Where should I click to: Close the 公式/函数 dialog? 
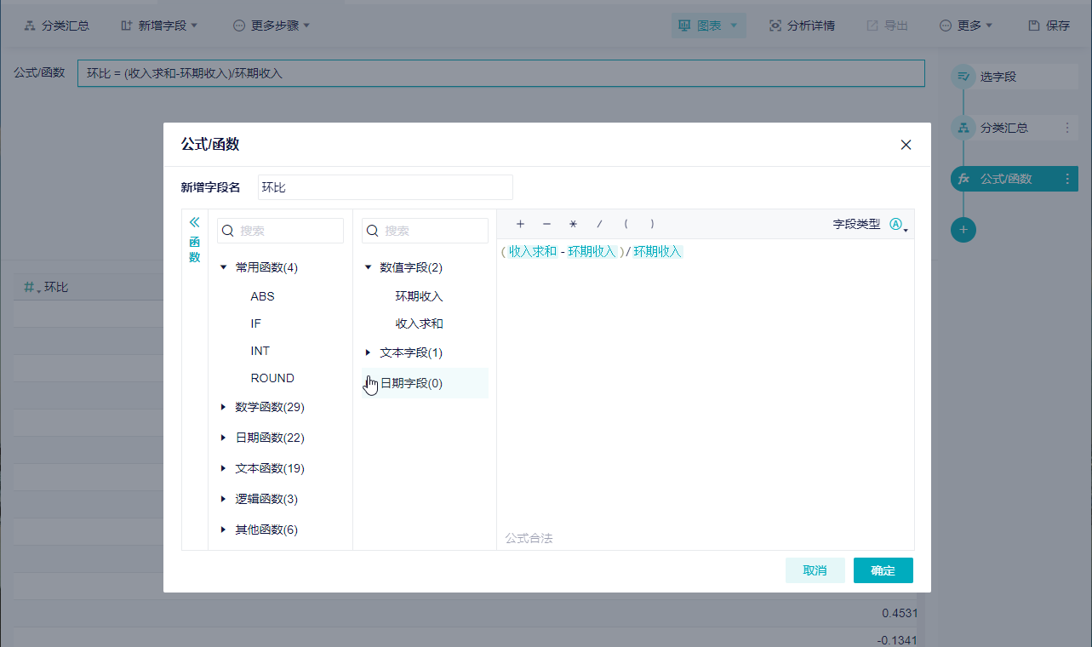point(906,145)
